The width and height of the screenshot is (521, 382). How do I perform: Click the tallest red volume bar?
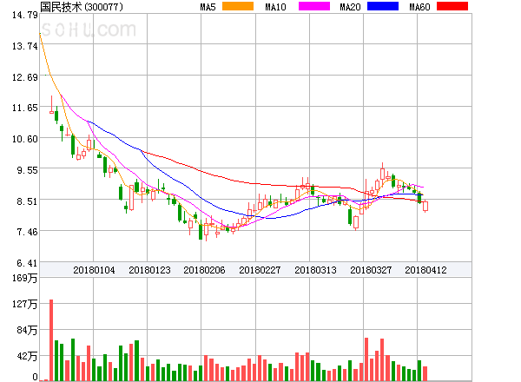[x=51, y=339]
